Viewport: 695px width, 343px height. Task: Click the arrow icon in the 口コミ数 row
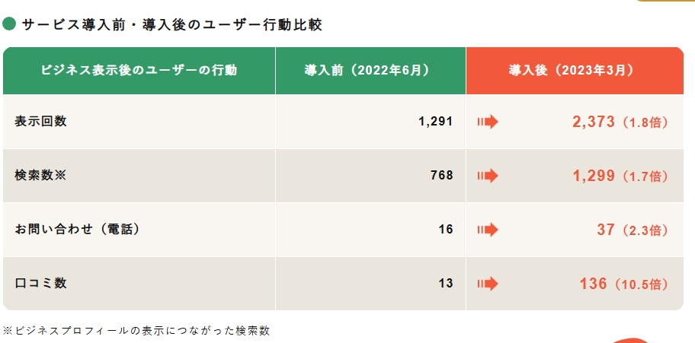click(487, 284)
